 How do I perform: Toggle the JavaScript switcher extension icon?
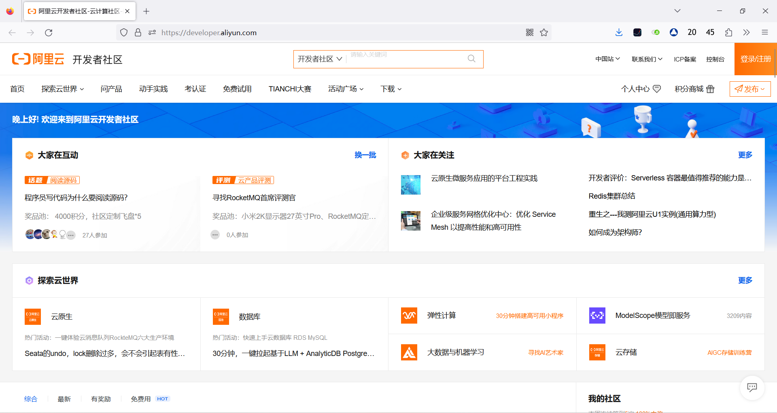(x=656, y=32)
